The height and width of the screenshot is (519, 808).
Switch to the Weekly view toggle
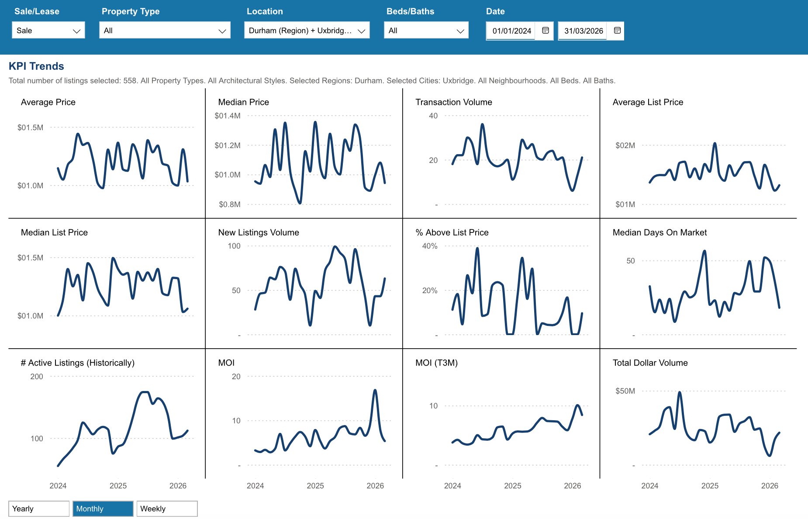pos(167,509)
